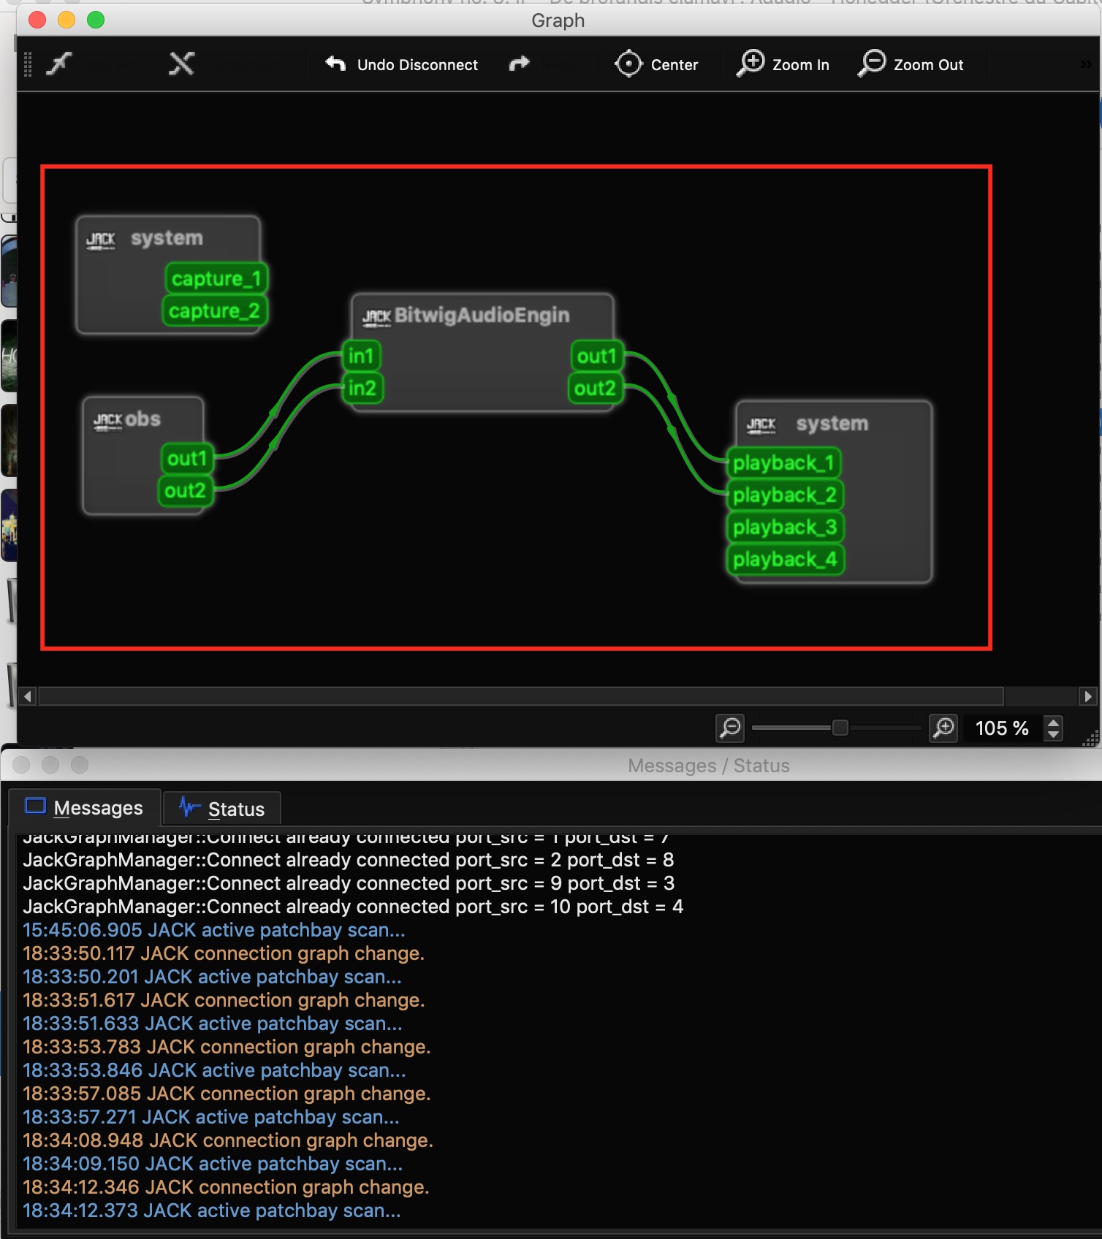Click the 105 % zoom value field

(1002, 728)
